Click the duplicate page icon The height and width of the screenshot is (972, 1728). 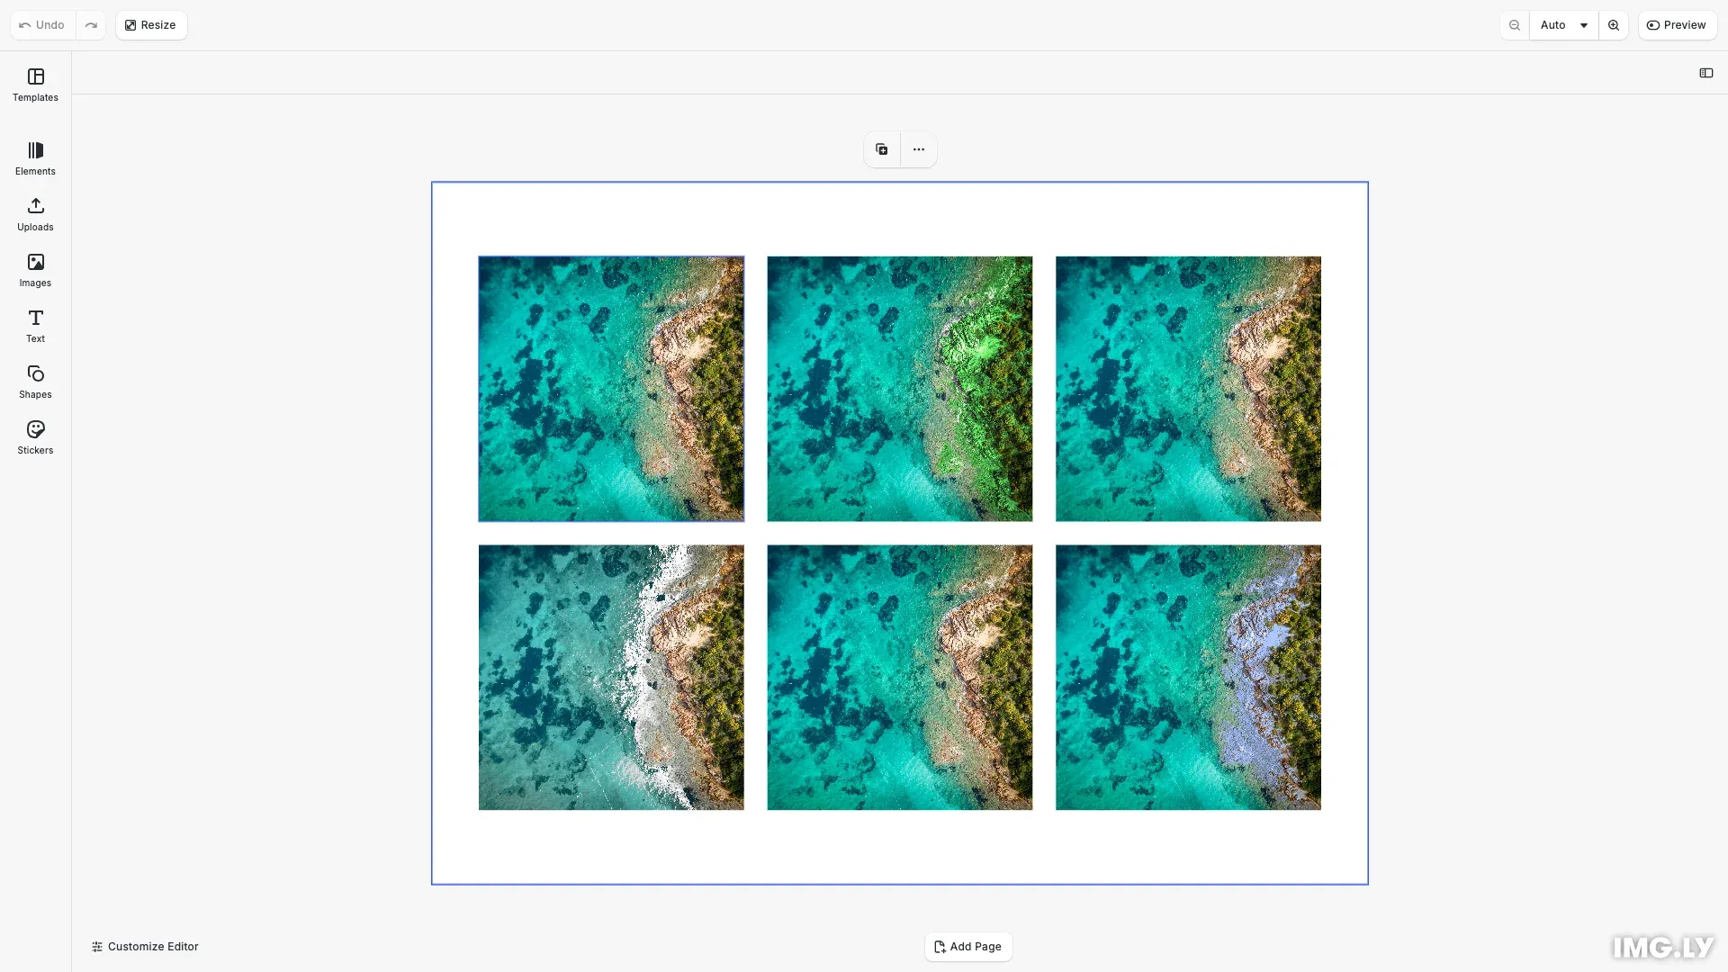[882, 149]
